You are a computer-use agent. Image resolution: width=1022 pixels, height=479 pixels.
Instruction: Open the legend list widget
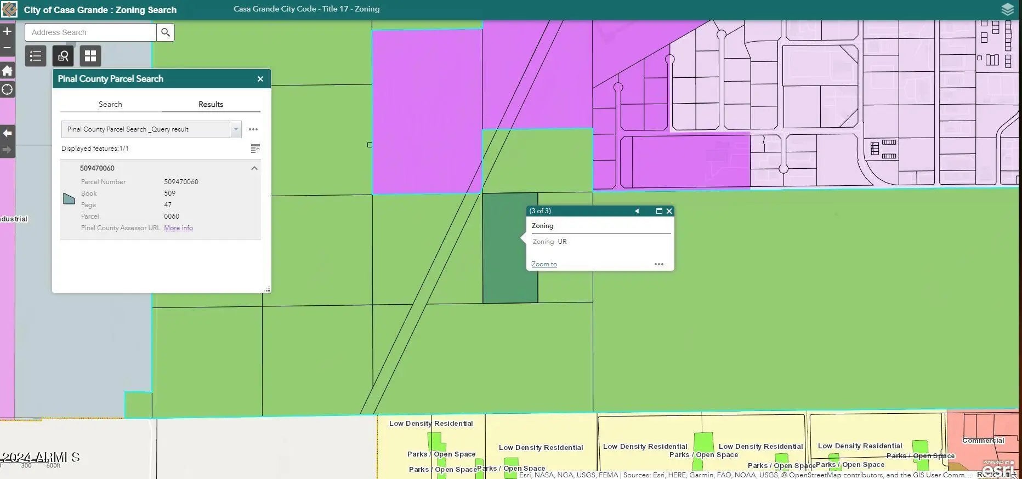pyautogui.click(x=36, y=56)
